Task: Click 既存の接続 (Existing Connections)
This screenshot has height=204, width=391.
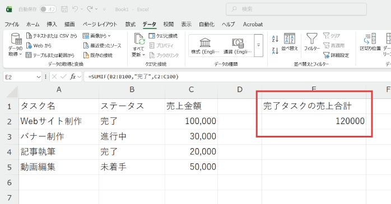Action: pos(97,55)
